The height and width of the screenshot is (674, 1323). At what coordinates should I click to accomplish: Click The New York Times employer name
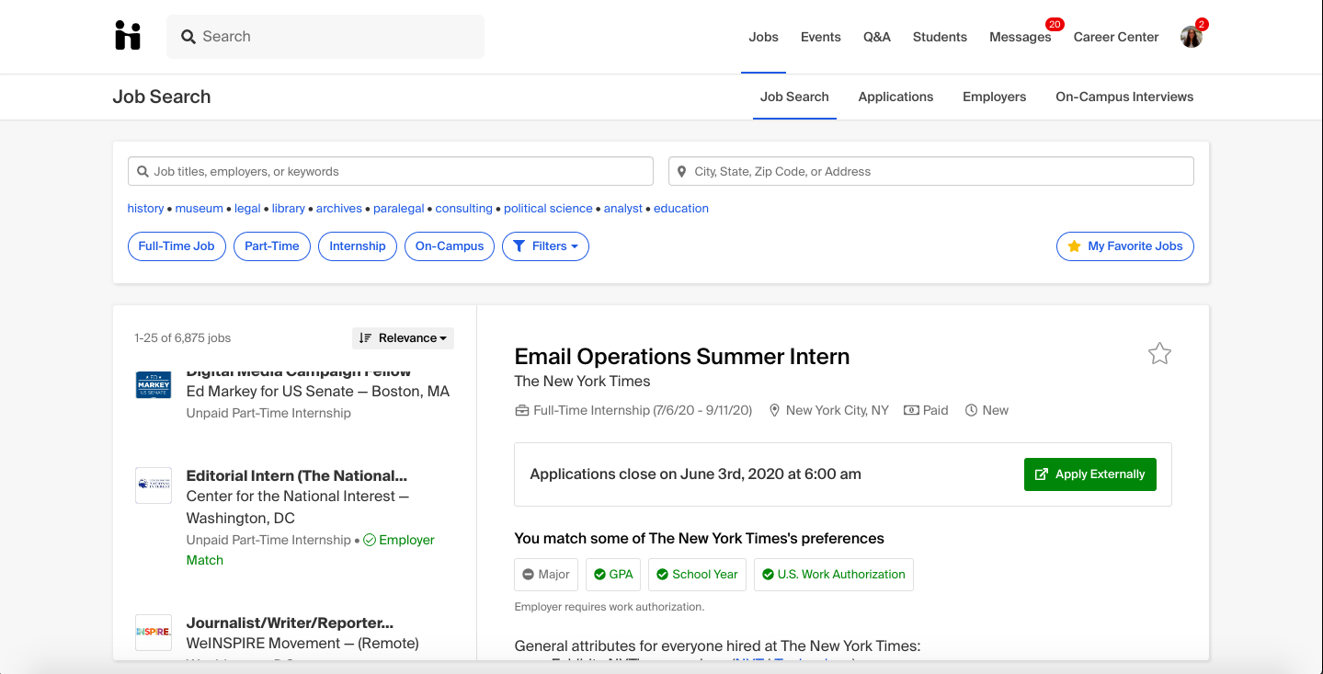[x=582, y=382]
